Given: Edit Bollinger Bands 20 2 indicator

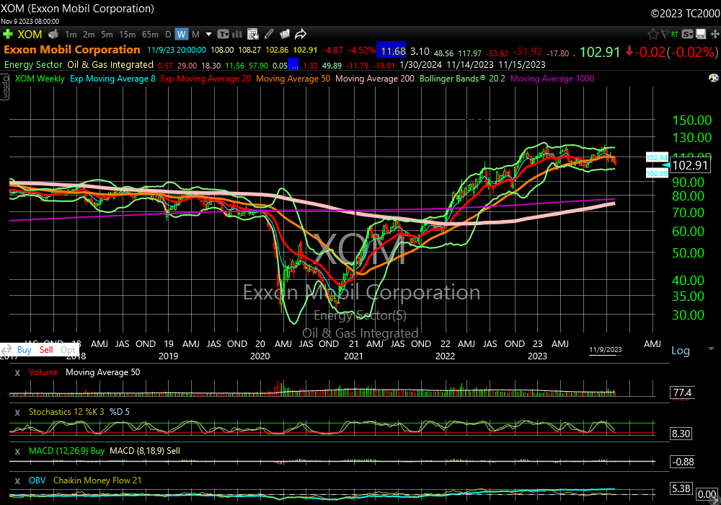Looking at the screenshot, I should click(462, 79).
